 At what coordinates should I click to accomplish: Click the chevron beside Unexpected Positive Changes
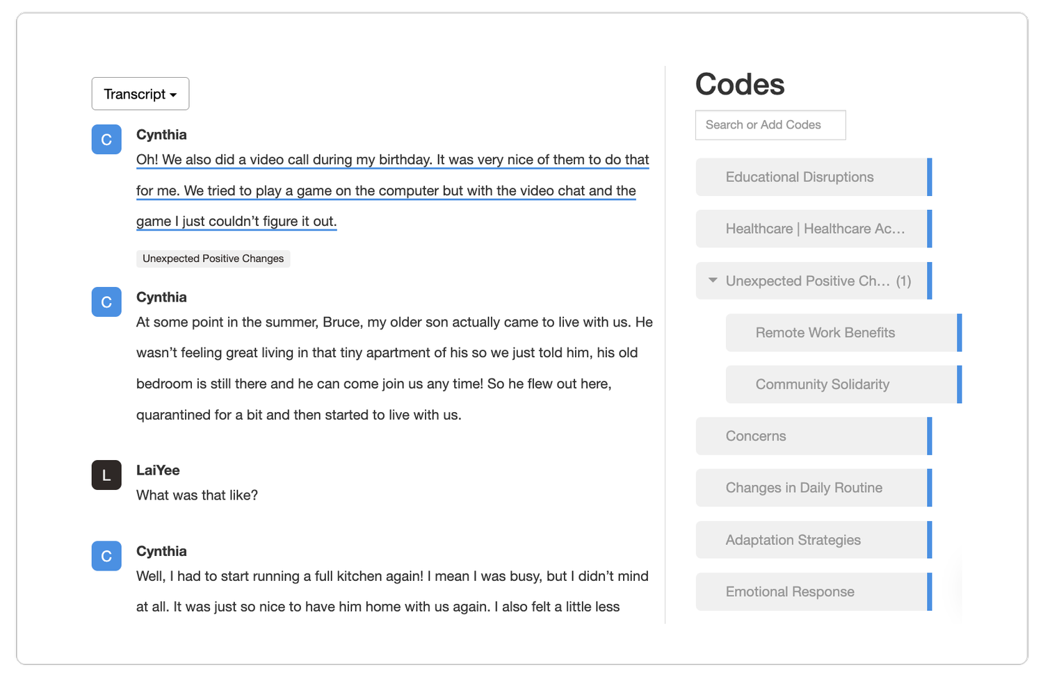pos(711,280)
